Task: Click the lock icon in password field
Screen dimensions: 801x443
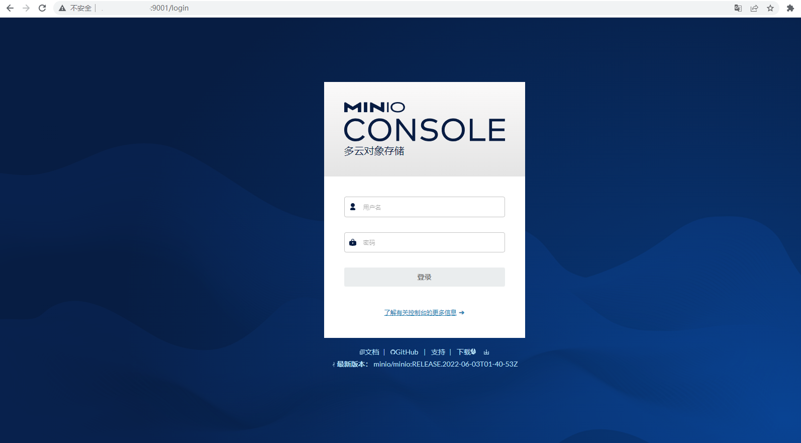Action: tap(353, 242)
